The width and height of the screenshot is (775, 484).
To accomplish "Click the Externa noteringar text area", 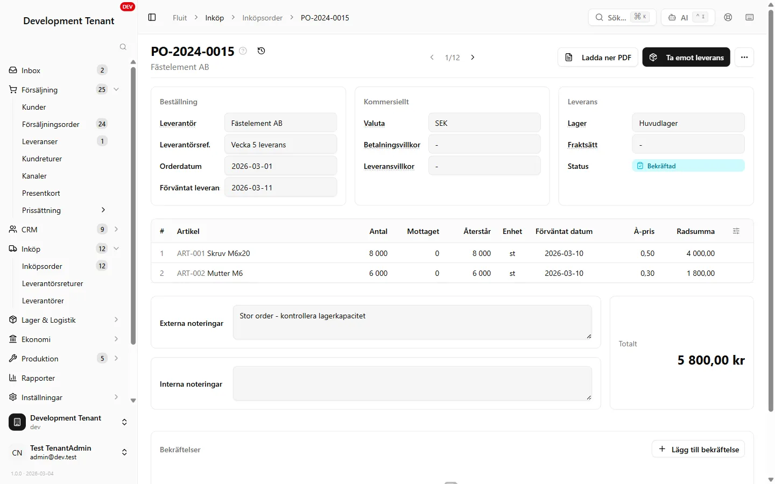I will click(x=412, y=322).
